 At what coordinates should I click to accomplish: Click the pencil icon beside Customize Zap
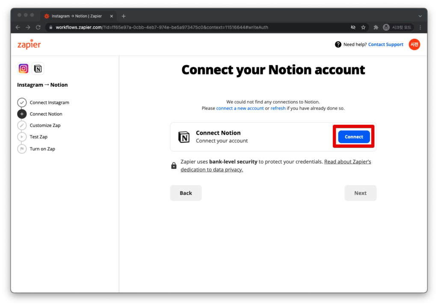click(x=22, y=125)
